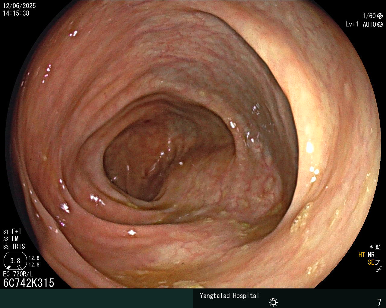This screenshot has height=308, width=386.
Task: Click the scope model EC-720R/L
Action: click(18, 274)
